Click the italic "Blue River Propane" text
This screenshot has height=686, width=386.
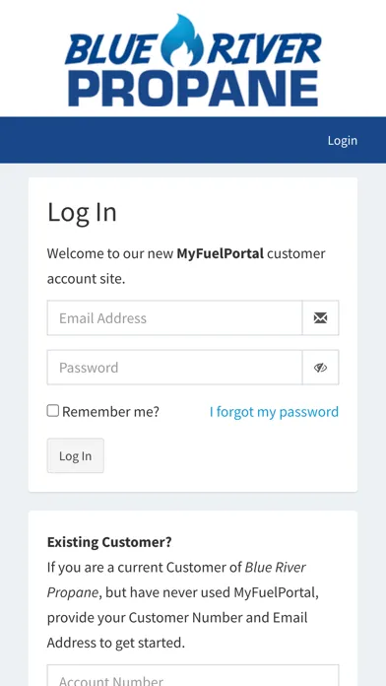coord(176,581)
